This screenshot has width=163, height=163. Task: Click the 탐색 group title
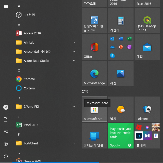(x=85, y=91)
